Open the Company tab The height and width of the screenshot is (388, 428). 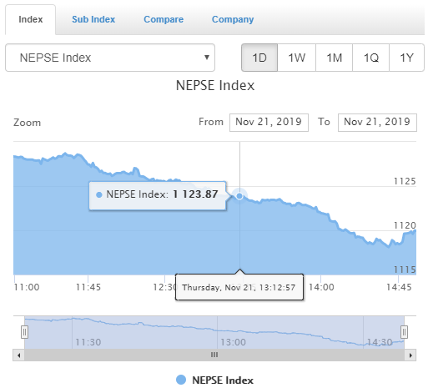point(233,19)
